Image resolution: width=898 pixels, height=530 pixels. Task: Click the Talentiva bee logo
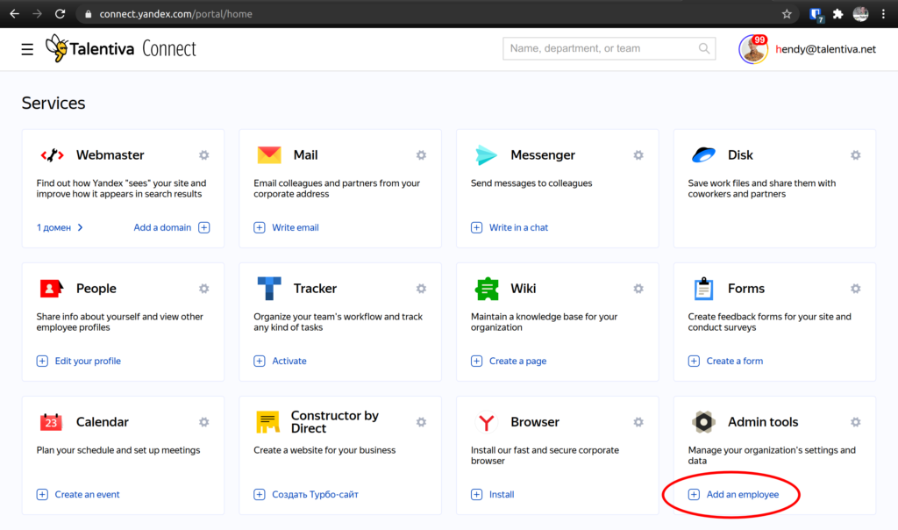coord(57,48)
